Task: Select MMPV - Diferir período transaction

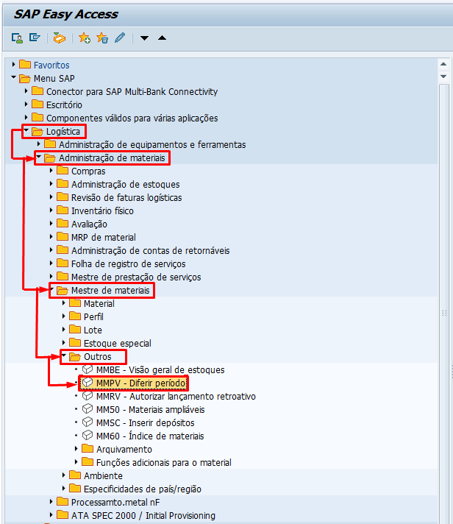Action: click(140, 383)
